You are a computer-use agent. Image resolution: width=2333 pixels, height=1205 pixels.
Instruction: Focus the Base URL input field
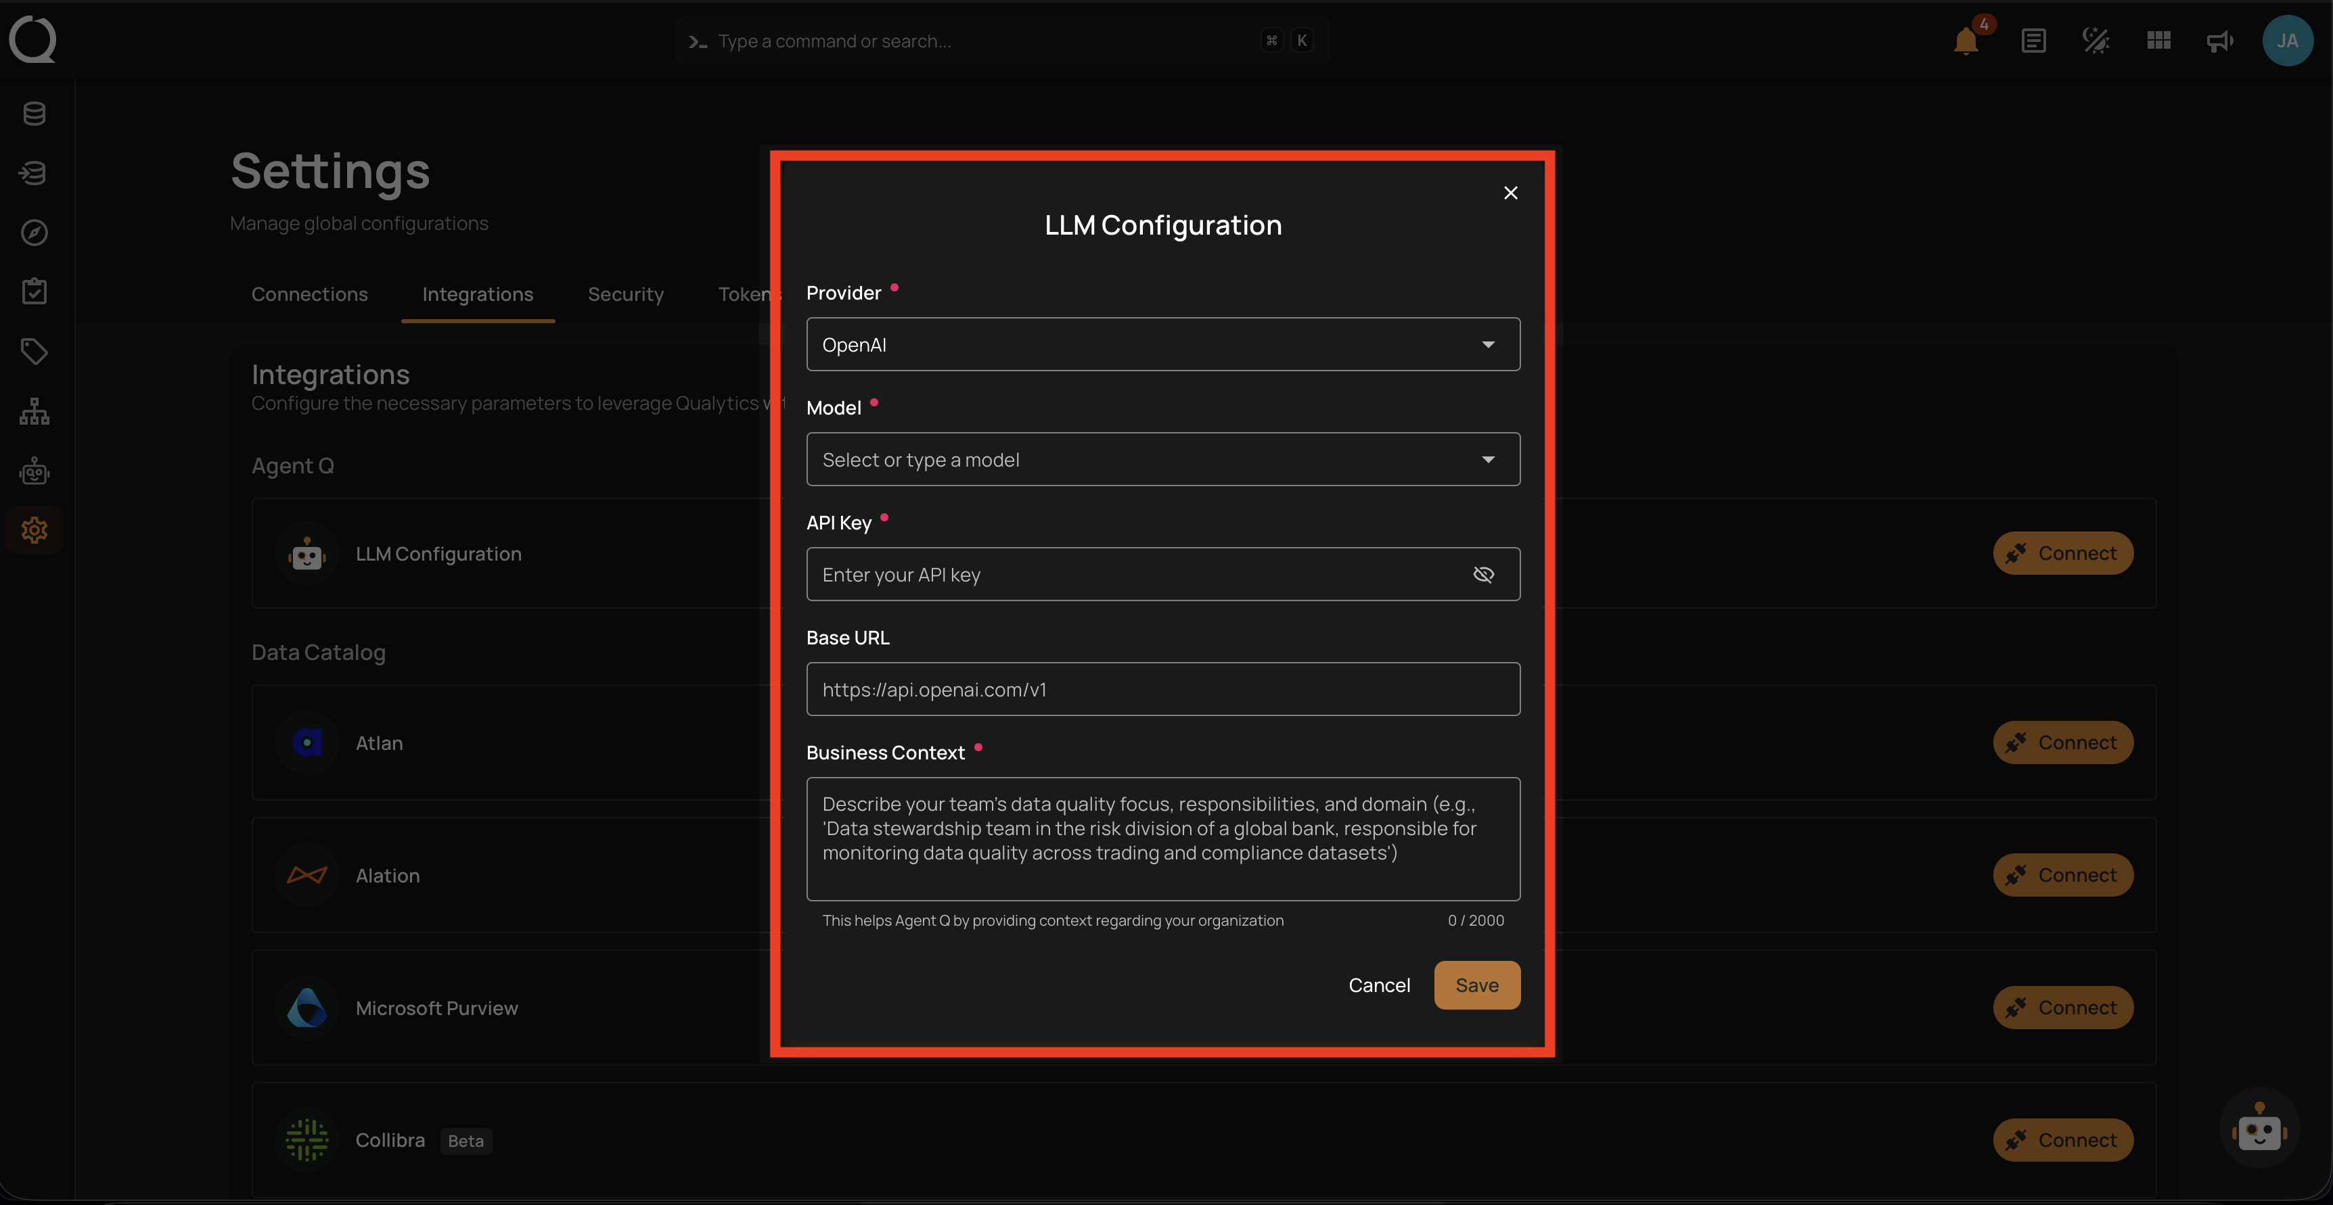[1163, 689]
